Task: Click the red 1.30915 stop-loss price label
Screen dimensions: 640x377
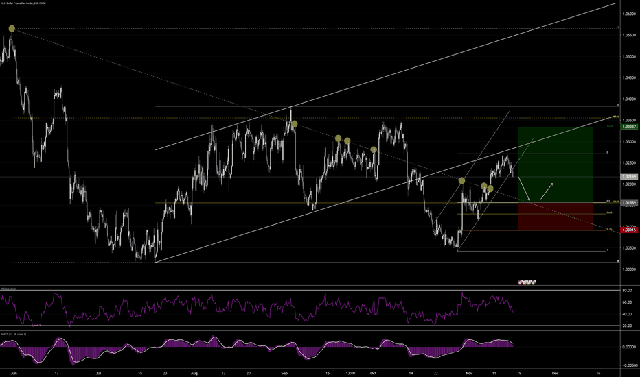Action: tap(628, 230)
